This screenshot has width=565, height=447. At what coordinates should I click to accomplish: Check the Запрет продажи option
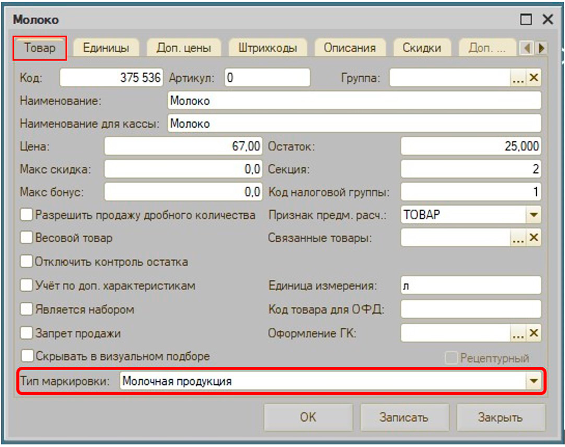pos(26,333)
